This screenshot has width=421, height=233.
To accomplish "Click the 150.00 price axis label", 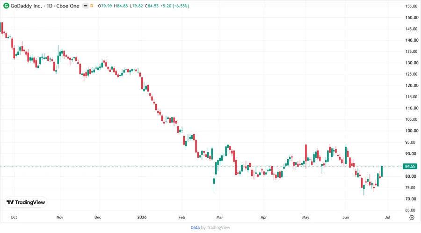I will coord(412,17).
